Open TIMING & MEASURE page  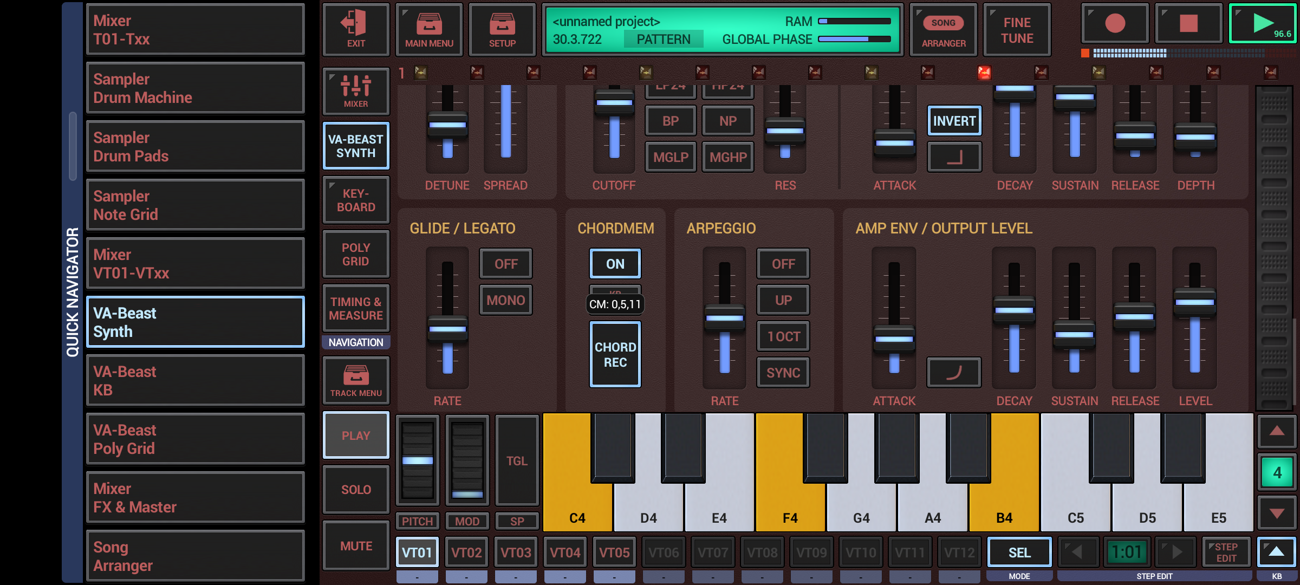(x=356, y=308)
